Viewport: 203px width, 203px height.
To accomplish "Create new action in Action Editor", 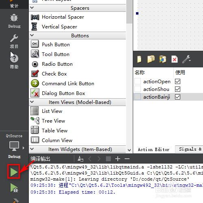I will [x=139, y=59].
